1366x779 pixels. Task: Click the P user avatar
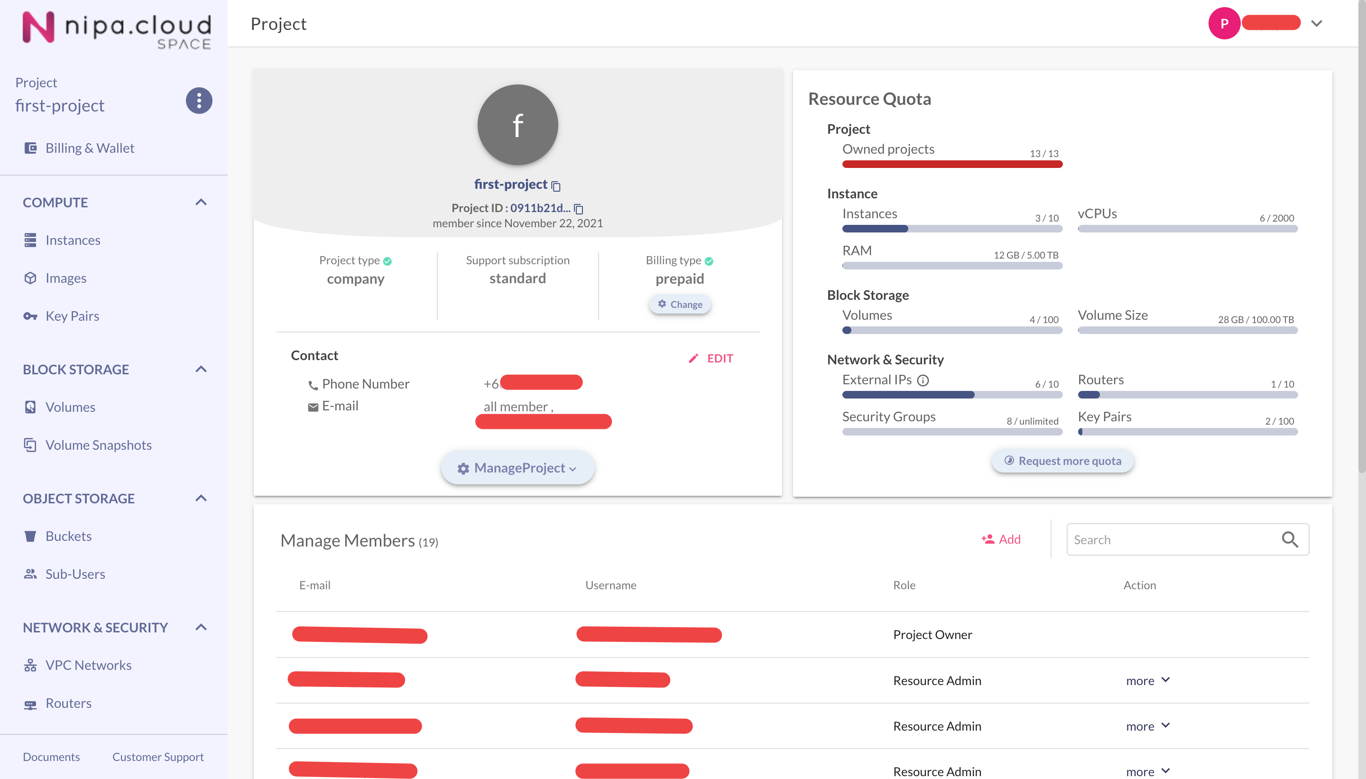tap(1224, 24)
